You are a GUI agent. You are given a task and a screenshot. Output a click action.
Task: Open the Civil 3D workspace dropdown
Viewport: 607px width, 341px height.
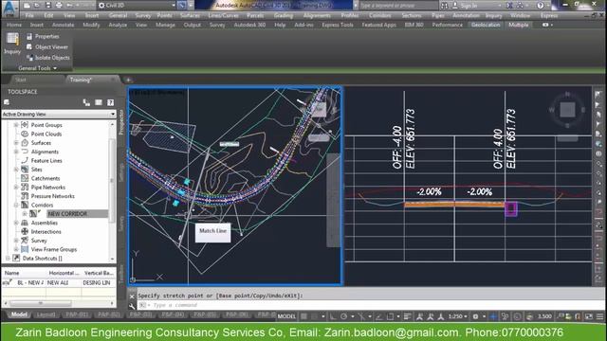point(137,6)
